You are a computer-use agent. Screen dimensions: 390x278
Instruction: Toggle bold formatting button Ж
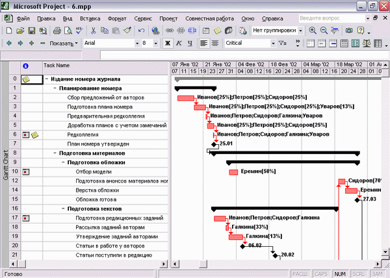pyautogui.click(x=168, y=44)
